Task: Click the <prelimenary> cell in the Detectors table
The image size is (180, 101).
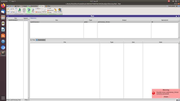Action: pos(57,22)
